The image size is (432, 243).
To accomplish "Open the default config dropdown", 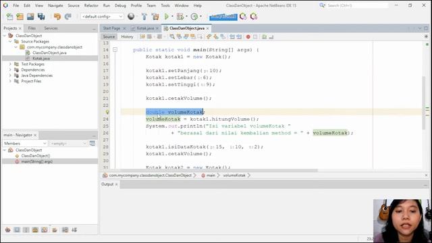I will pyautogui.click(x=102, y=16).
